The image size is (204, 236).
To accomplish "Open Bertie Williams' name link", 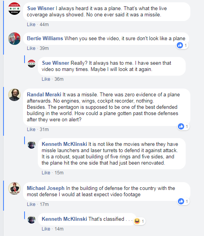I will (45, 38).
